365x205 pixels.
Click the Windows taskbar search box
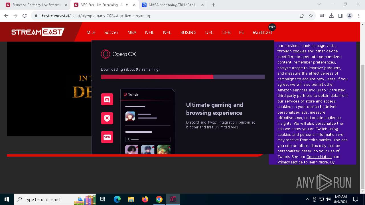point(54,199)
